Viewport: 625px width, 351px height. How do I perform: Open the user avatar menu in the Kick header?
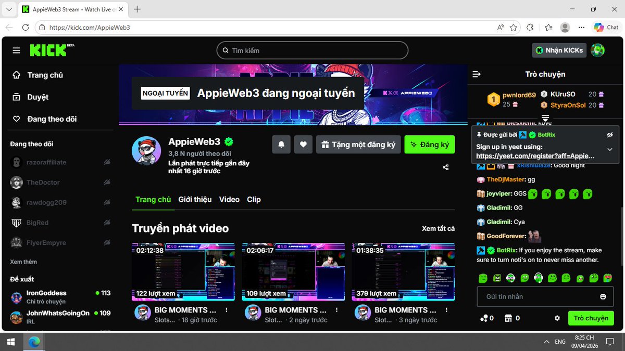(598, 50)
